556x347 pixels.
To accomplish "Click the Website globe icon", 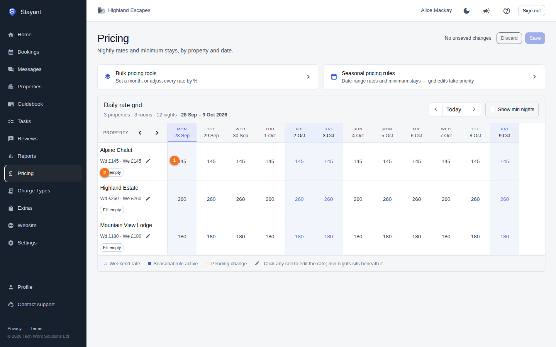I will click(x=11, y=226).
